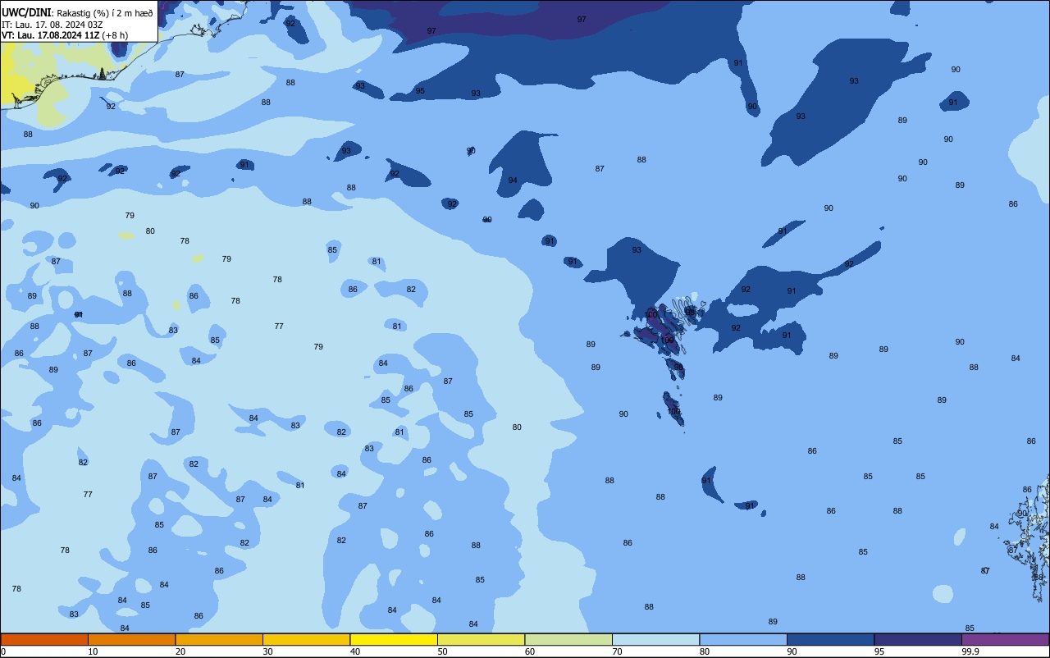Select the legend tick label 20
Screen dimensions: 1050x658
(x=180, y=651)
